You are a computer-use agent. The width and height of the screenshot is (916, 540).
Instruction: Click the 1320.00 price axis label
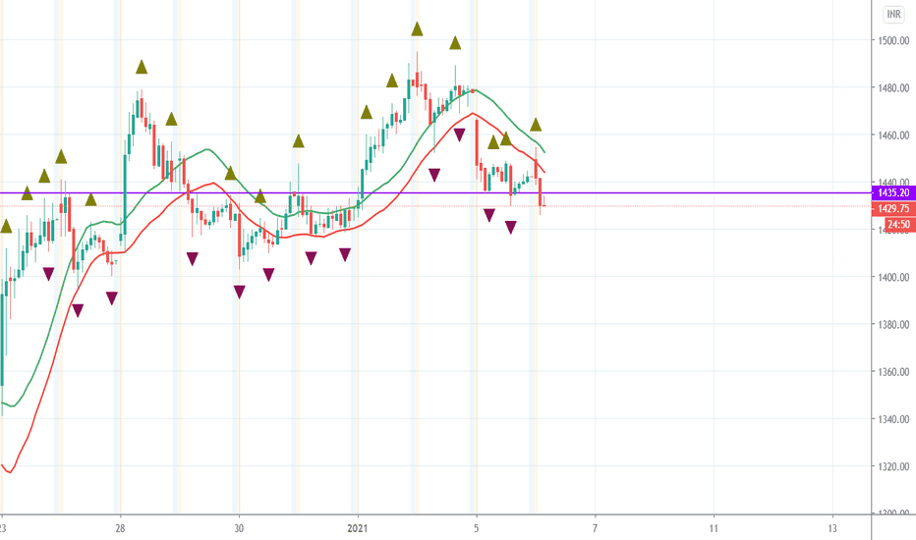(893, 466)
